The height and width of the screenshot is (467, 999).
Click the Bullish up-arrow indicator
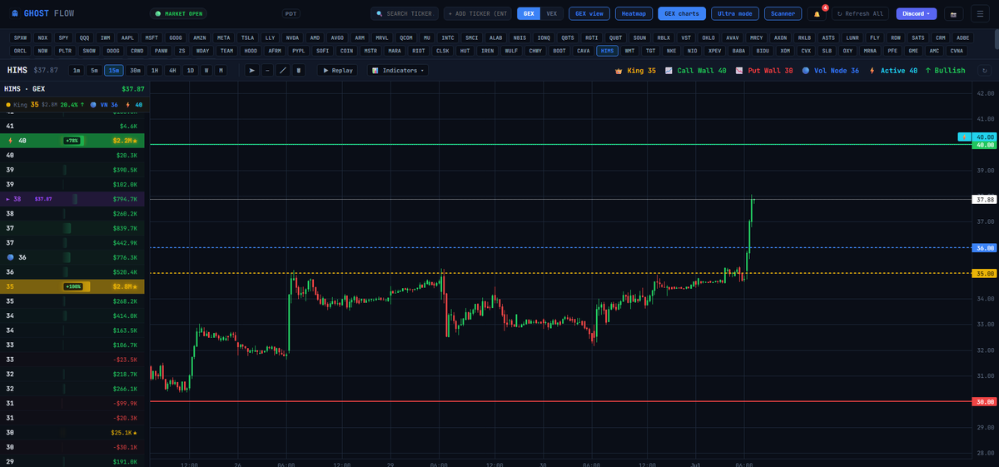(x=945, y=71)
